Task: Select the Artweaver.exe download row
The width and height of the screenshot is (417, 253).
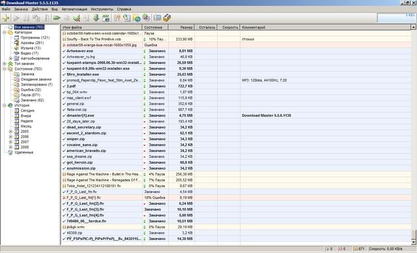Action: pyautogui.click(x=236, y=51)
